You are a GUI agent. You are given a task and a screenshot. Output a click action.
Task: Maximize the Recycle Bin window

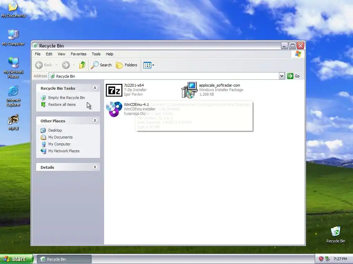coord(292,46)
